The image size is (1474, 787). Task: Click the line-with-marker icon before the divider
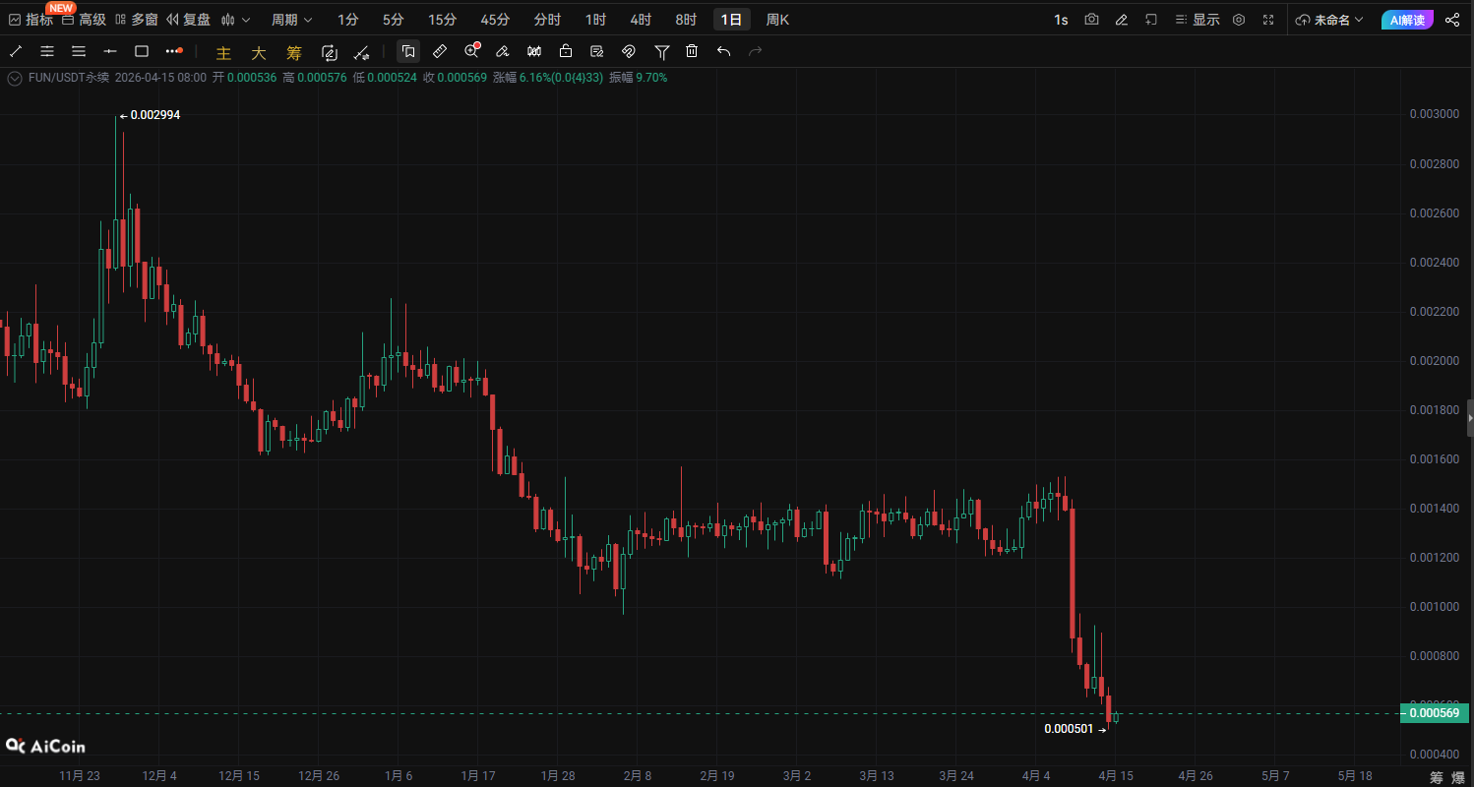point(361,52)
